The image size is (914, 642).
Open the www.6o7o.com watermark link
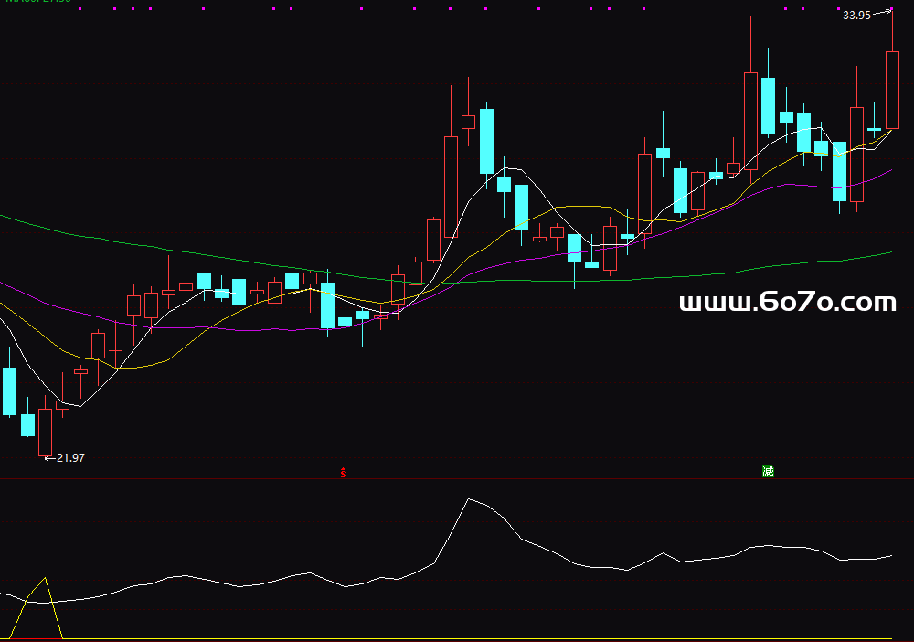788,303
